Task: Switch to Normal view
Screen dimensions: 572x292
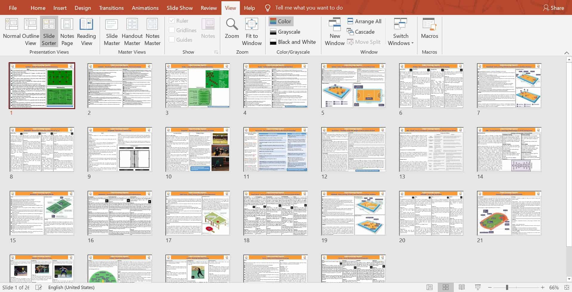Action: (x=12, y=32)
